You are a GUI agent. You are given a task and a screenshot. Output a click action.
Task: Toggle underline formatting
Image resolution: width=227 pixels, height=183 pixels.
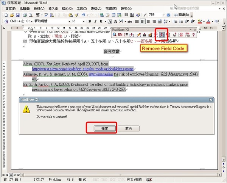pyautogui.click(x=101, y=21)
